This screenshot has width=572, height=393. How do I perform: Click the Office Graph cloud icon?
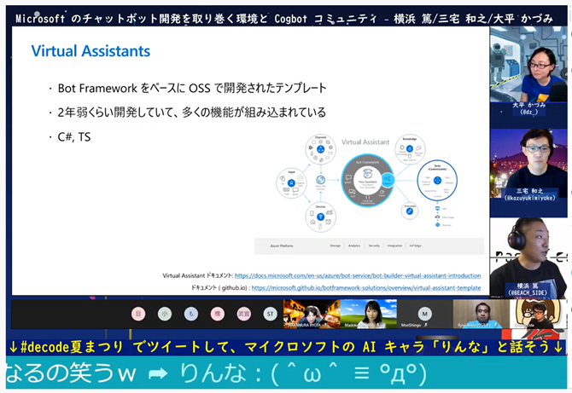coord(437,217)
